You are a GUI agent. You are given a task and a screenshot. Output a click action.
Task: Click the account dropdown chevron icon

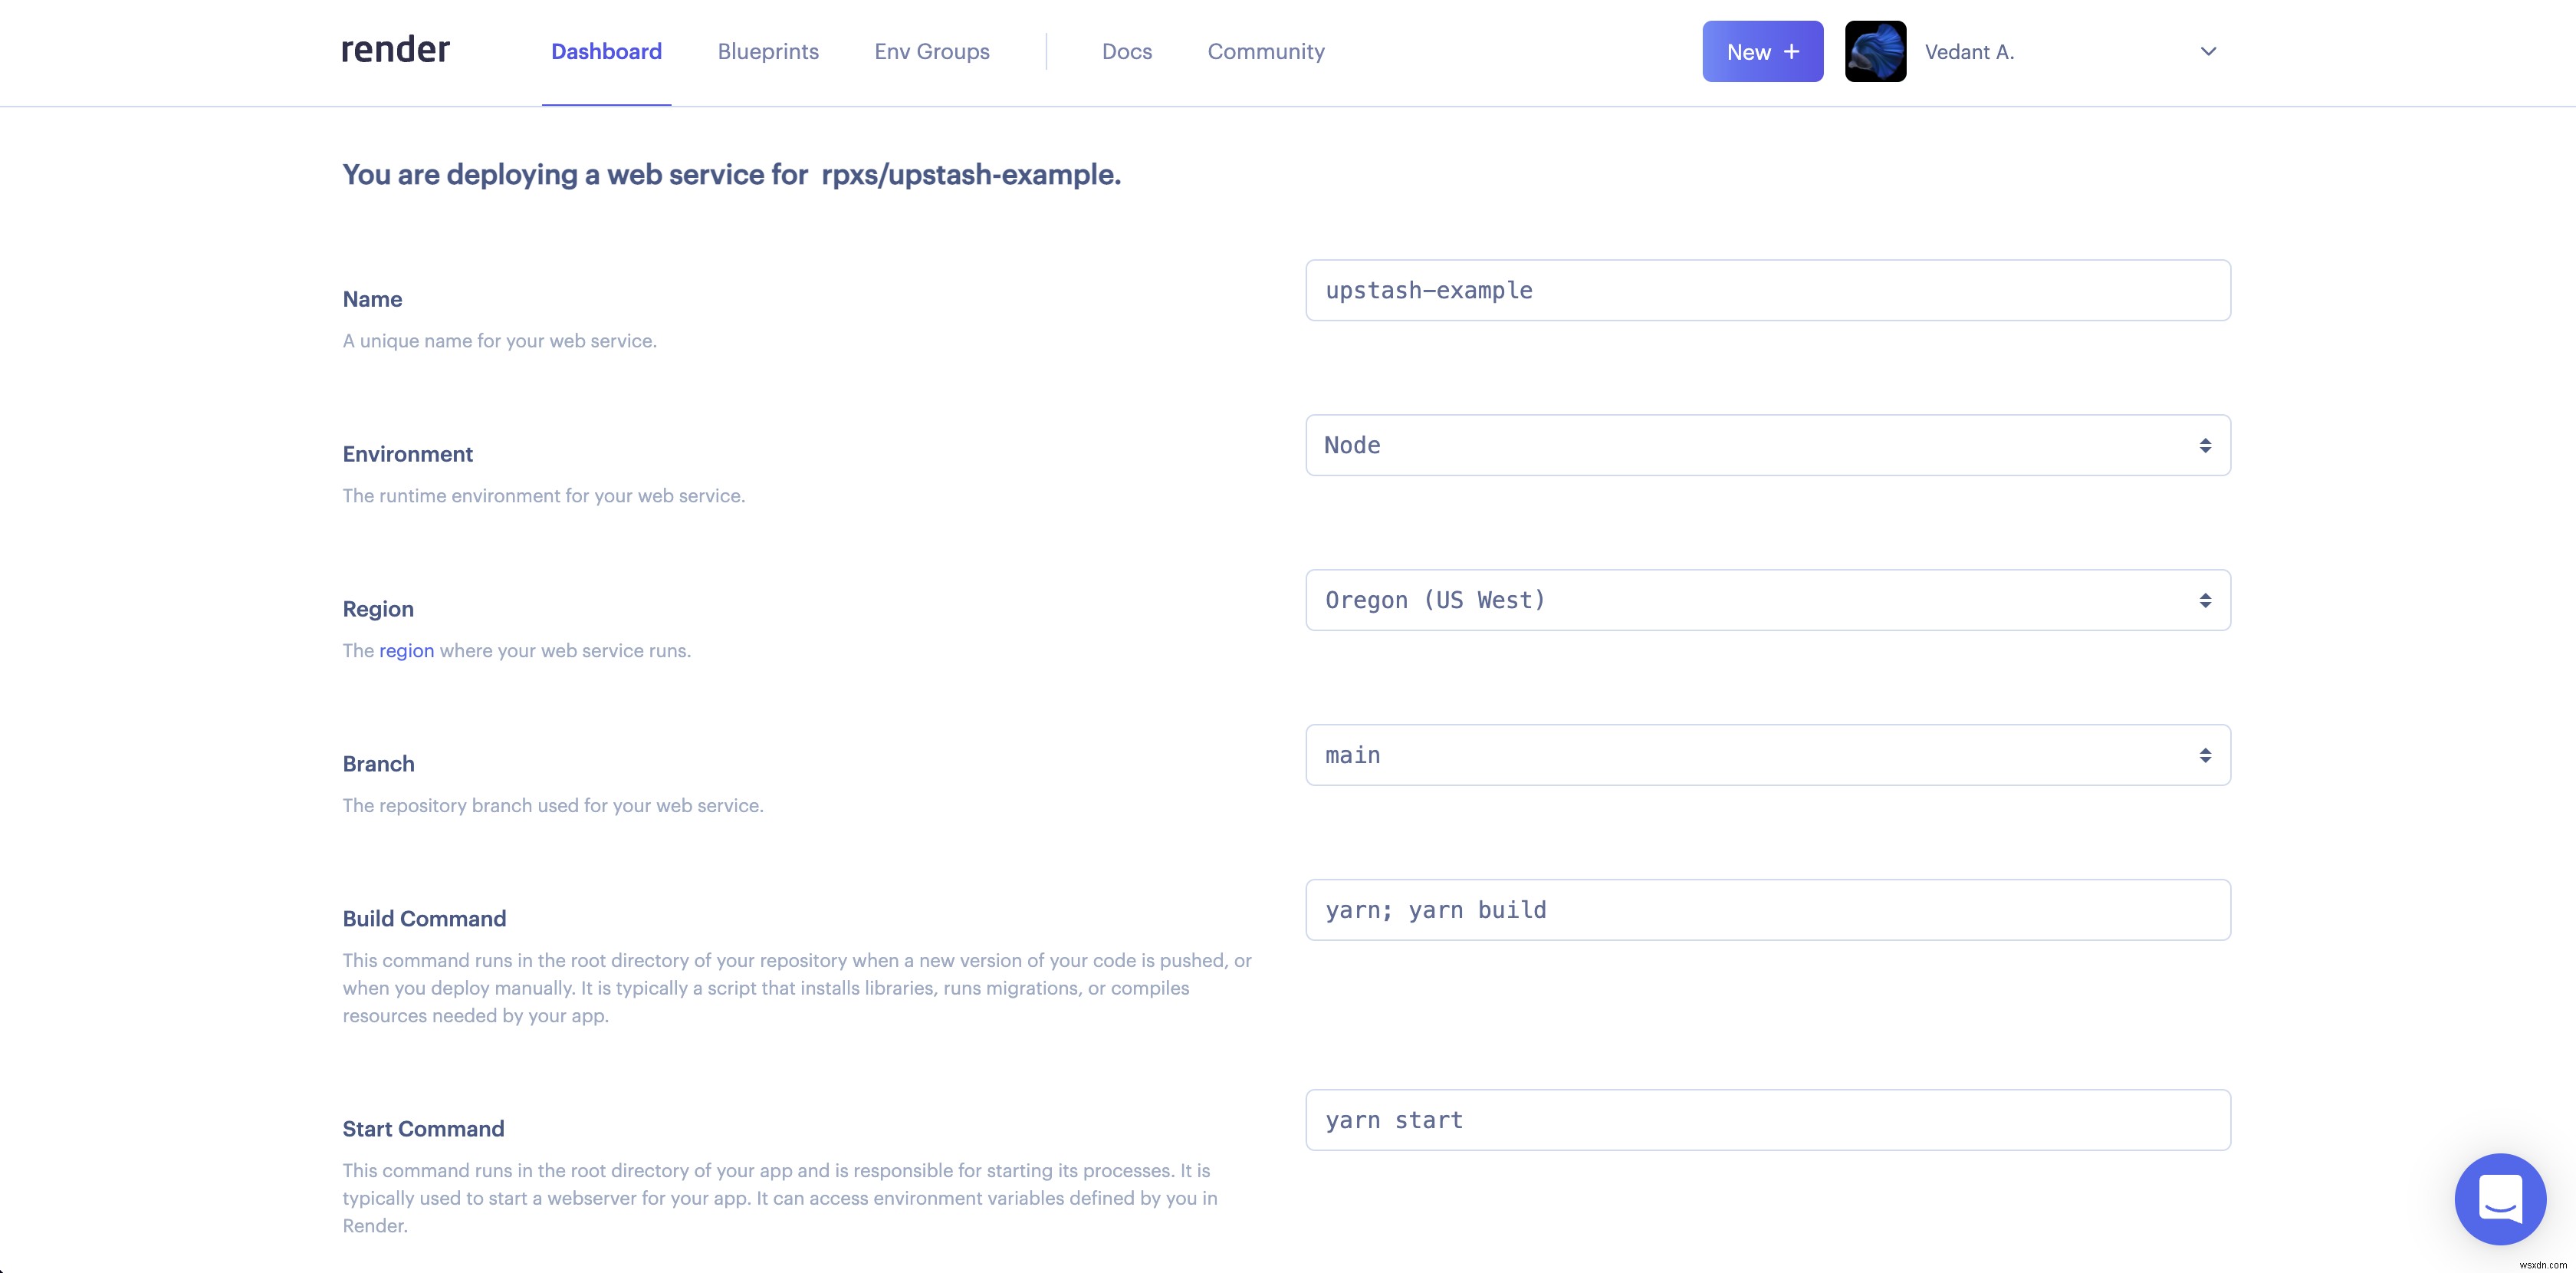coord(2208,51)
